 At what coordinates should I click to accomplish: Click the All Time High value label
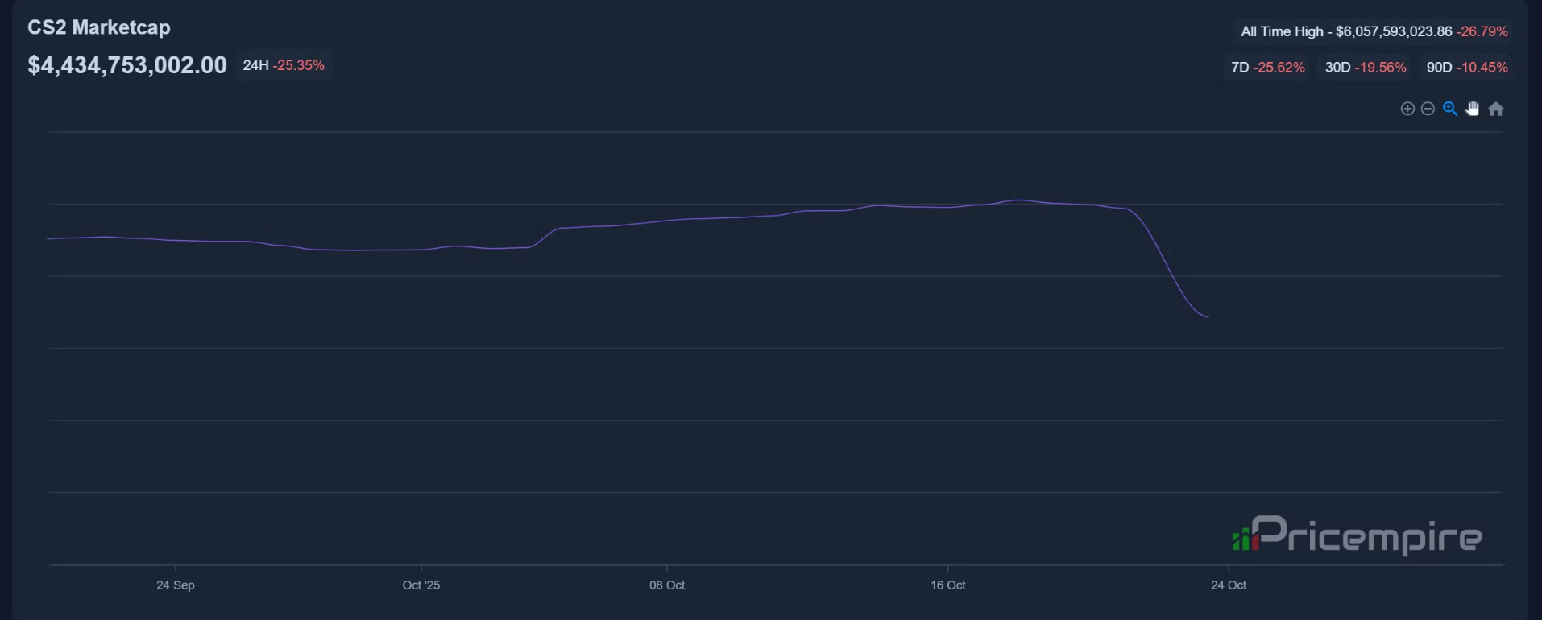[x=1374, y=31]
